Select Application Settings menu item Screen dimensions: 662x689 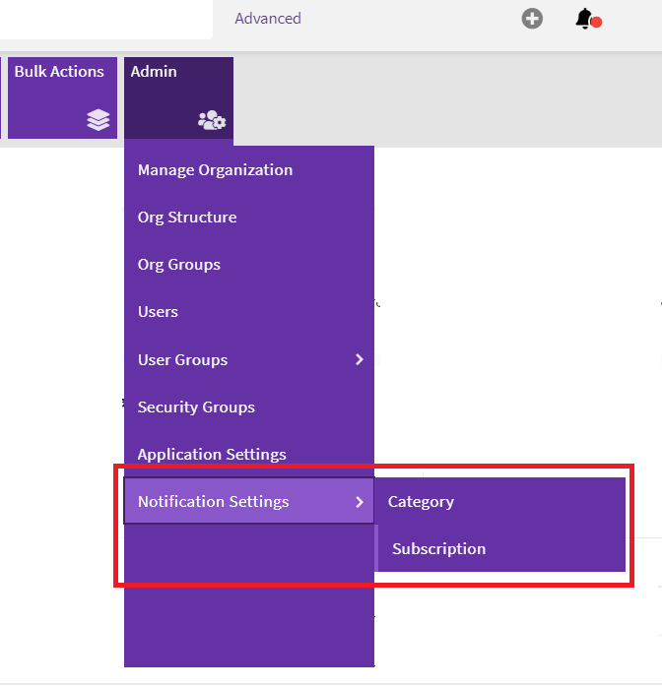click(212, 455)
